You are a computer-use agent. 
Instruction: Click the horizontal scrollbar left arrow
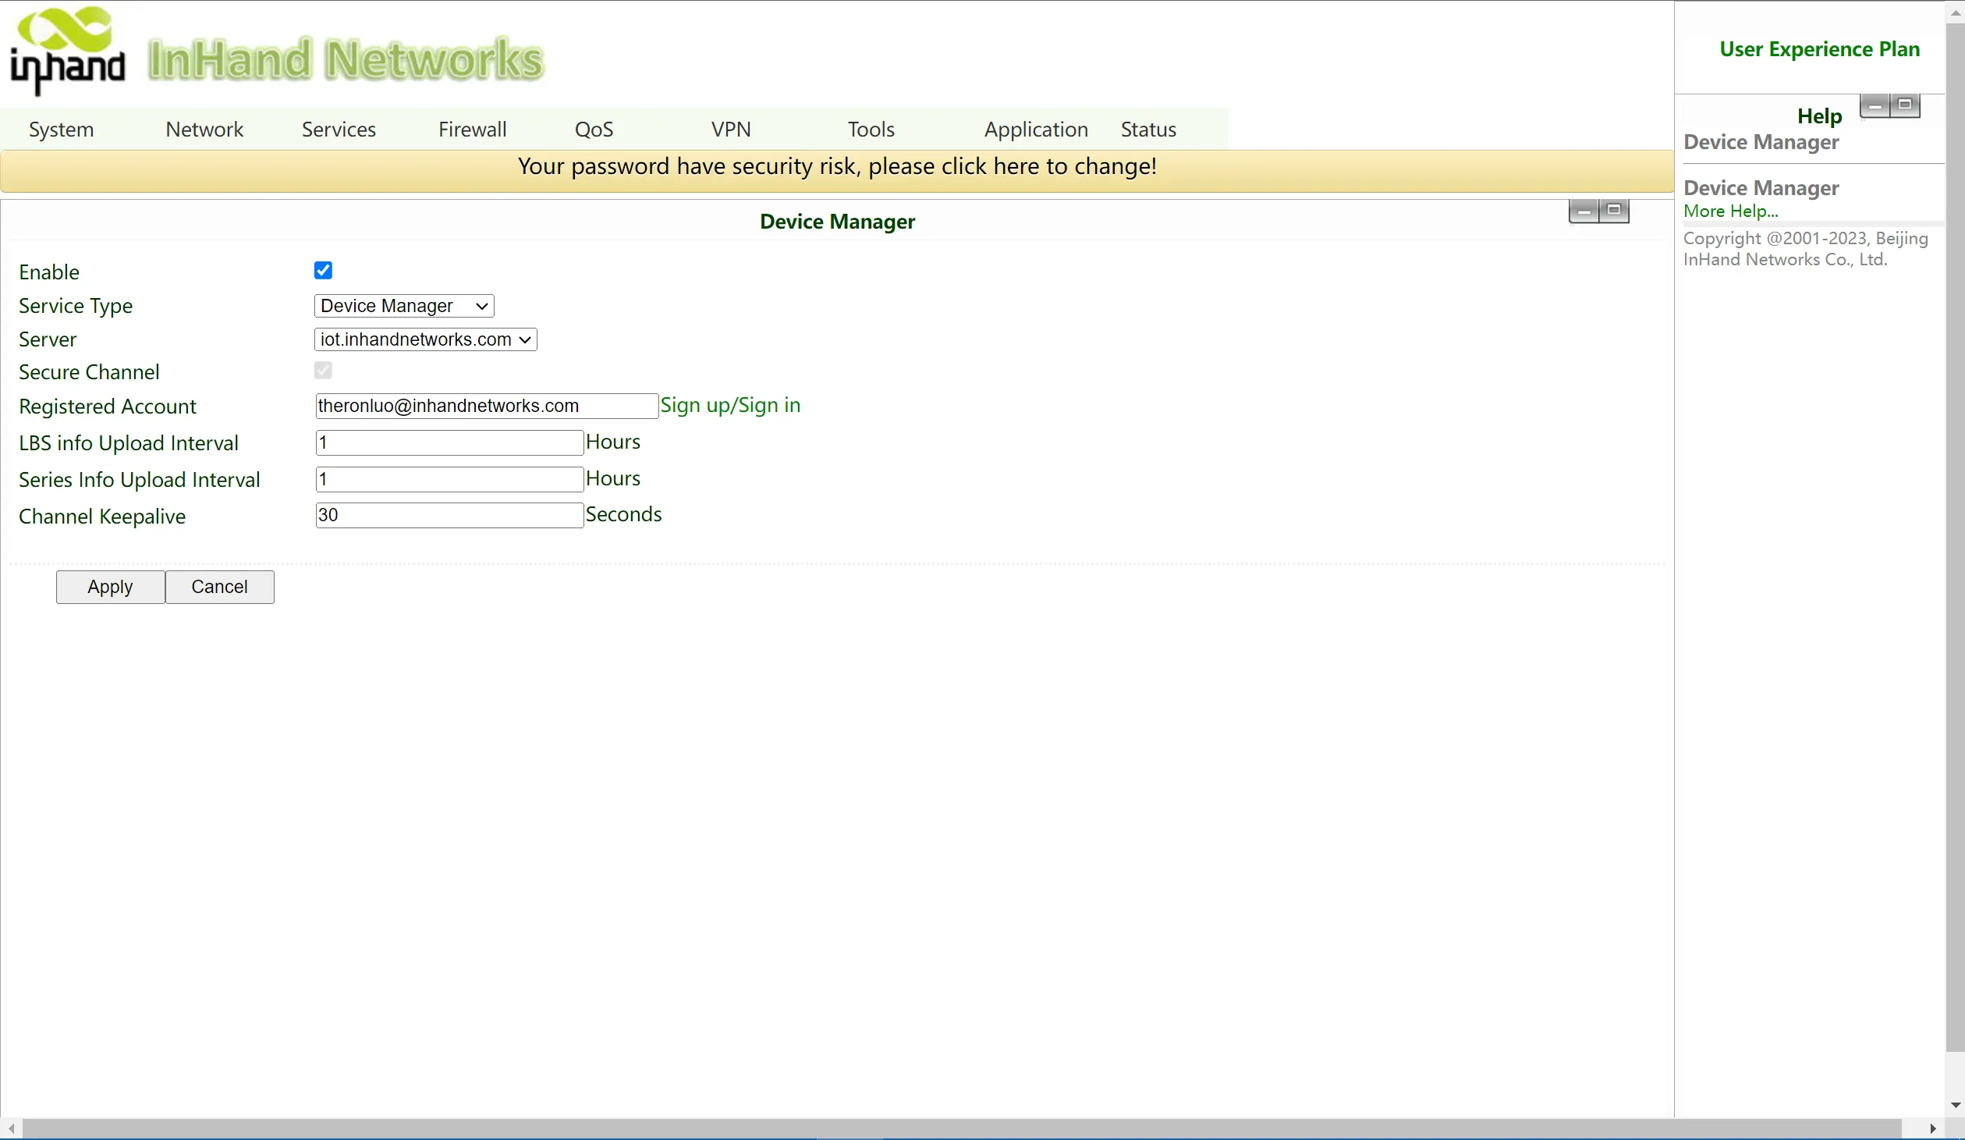tap(11, 1128)
